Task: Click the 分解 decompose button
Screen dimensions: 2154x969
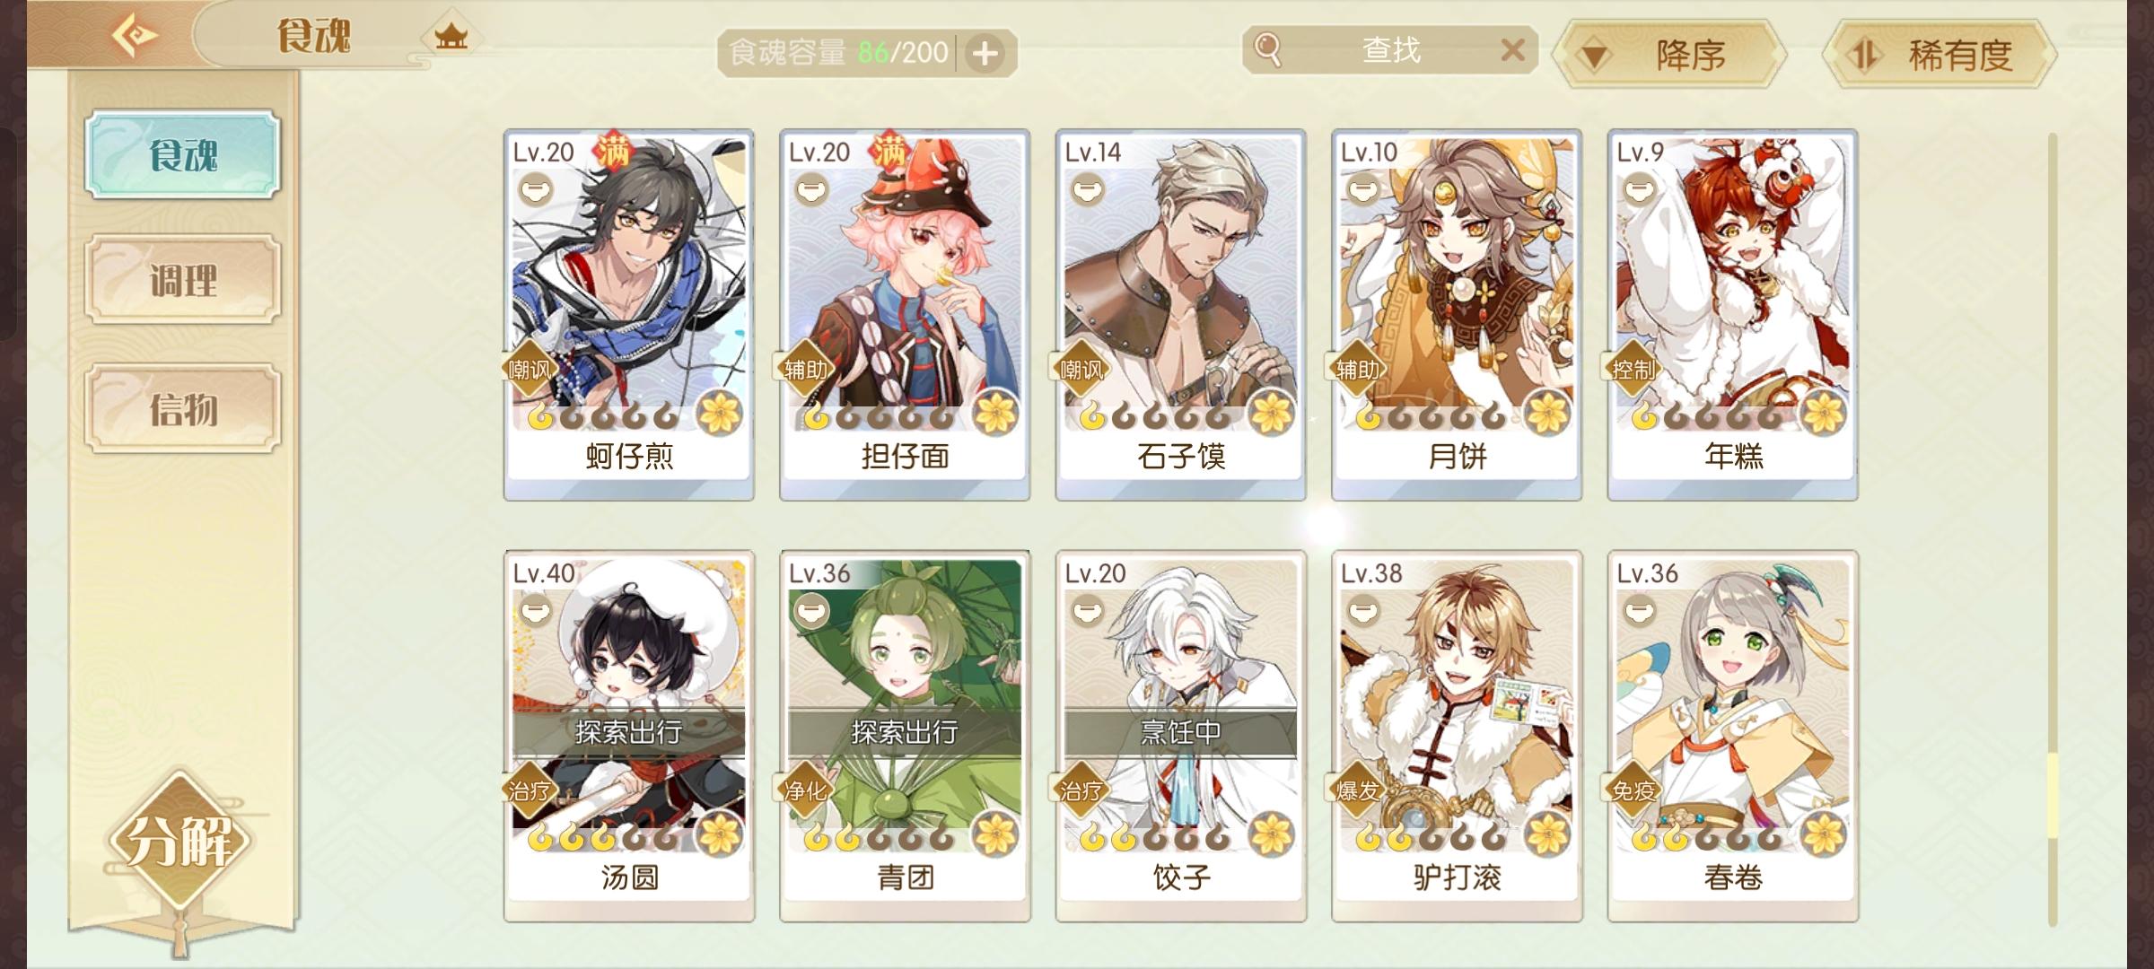Action: [x=179, y=842]
